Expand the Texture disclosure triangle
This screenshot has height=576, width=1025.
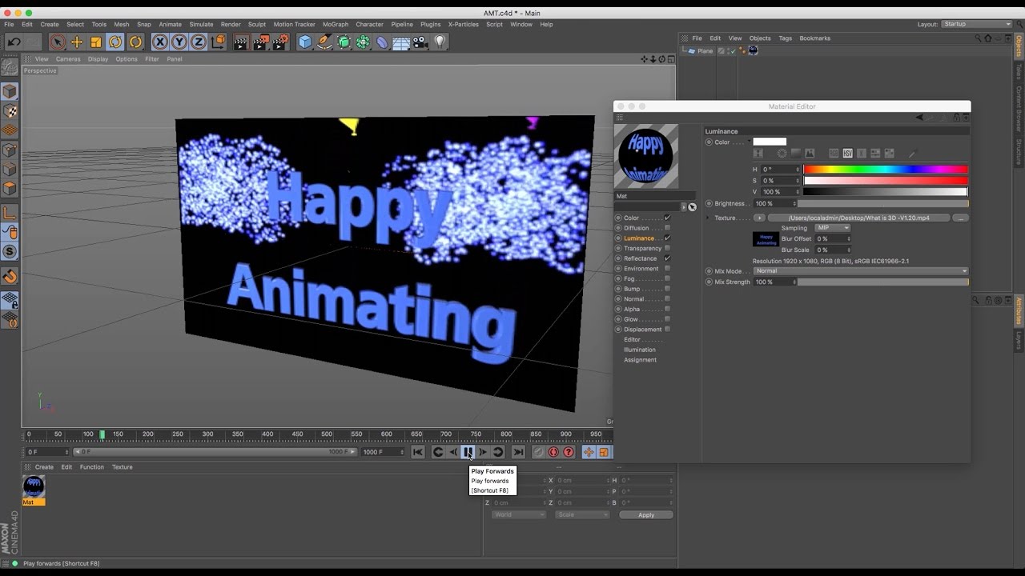click(x=708, y=218)
